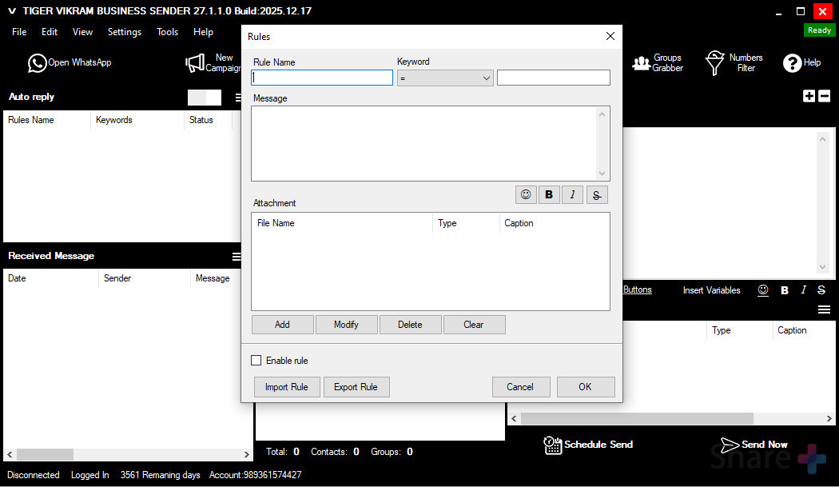Click the Clear attachments button
Screen dimensions: 839x487
pos(474,325)
